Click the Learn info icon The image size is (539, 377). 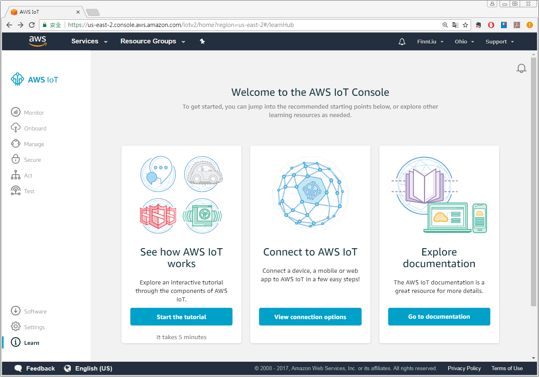point(16,342)
